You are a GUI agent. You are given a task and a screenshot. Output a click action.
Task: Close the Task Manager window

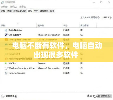pos(109,2)
